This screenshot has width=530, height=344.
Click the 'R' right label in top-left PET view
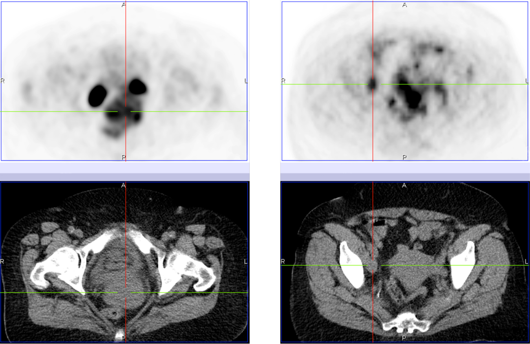[2, 81]
